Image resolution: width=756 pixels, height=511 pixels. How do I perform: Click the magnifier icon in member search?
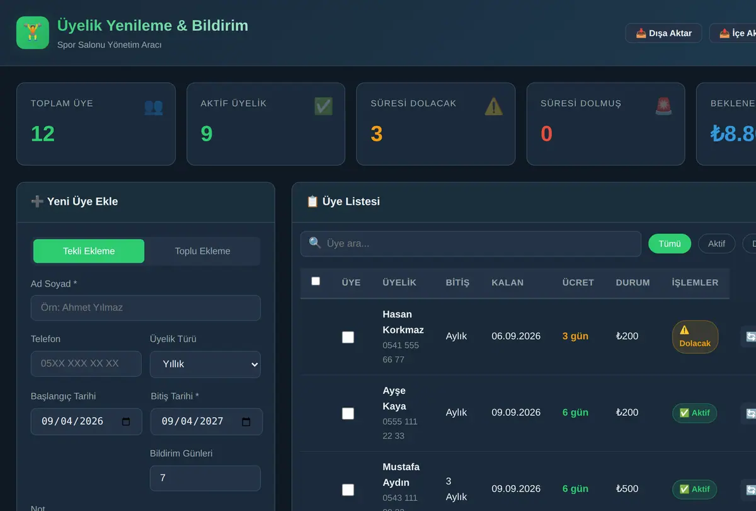coord(315,243)
